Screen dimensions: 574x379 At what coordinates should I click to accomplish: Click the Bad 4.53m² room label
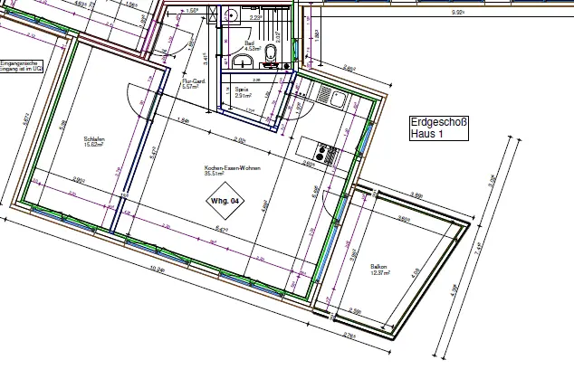pyautogui.click(x=250, y=44)
